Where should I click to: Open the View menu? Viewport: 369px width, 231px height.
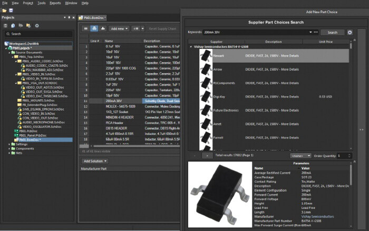[15, 3]
